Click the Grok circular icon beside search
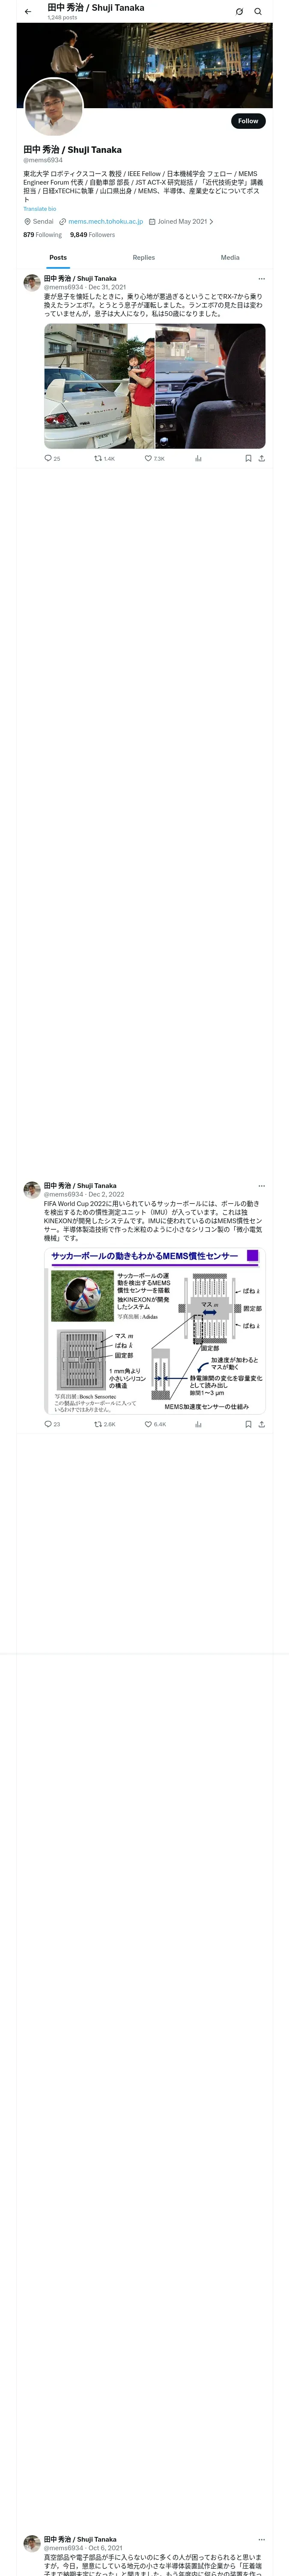289x2576 pixels. [x=239, y=12]
